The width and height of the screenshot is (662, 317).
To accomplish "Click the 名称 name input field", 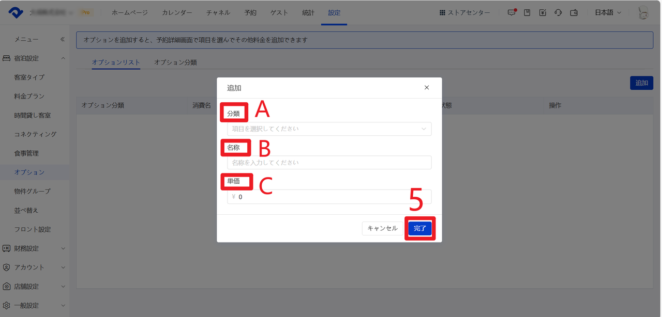I will [x=329, y=163].
